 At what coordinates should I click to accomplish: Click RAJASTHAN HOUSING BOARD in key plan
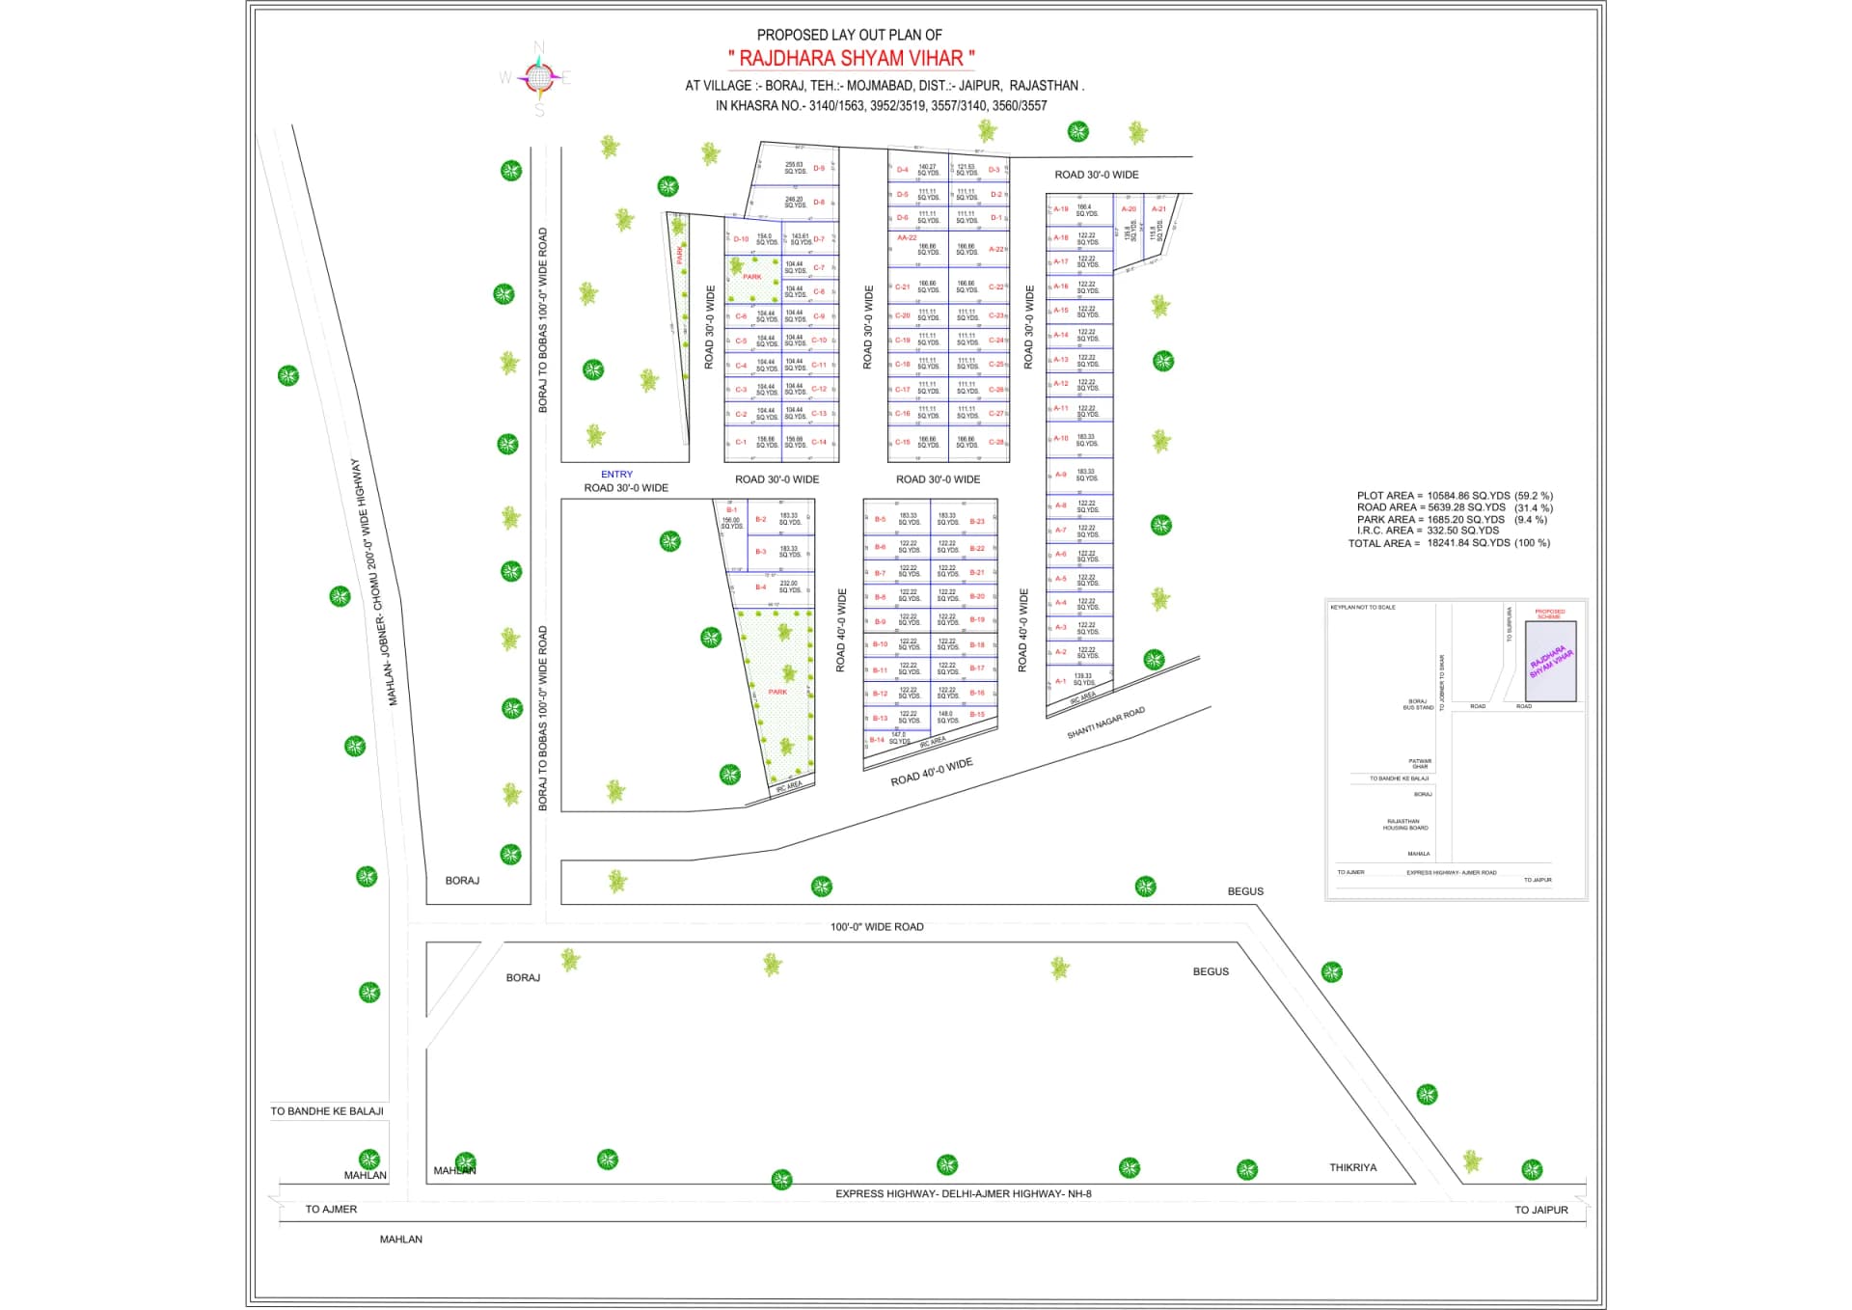(1405, 825)
